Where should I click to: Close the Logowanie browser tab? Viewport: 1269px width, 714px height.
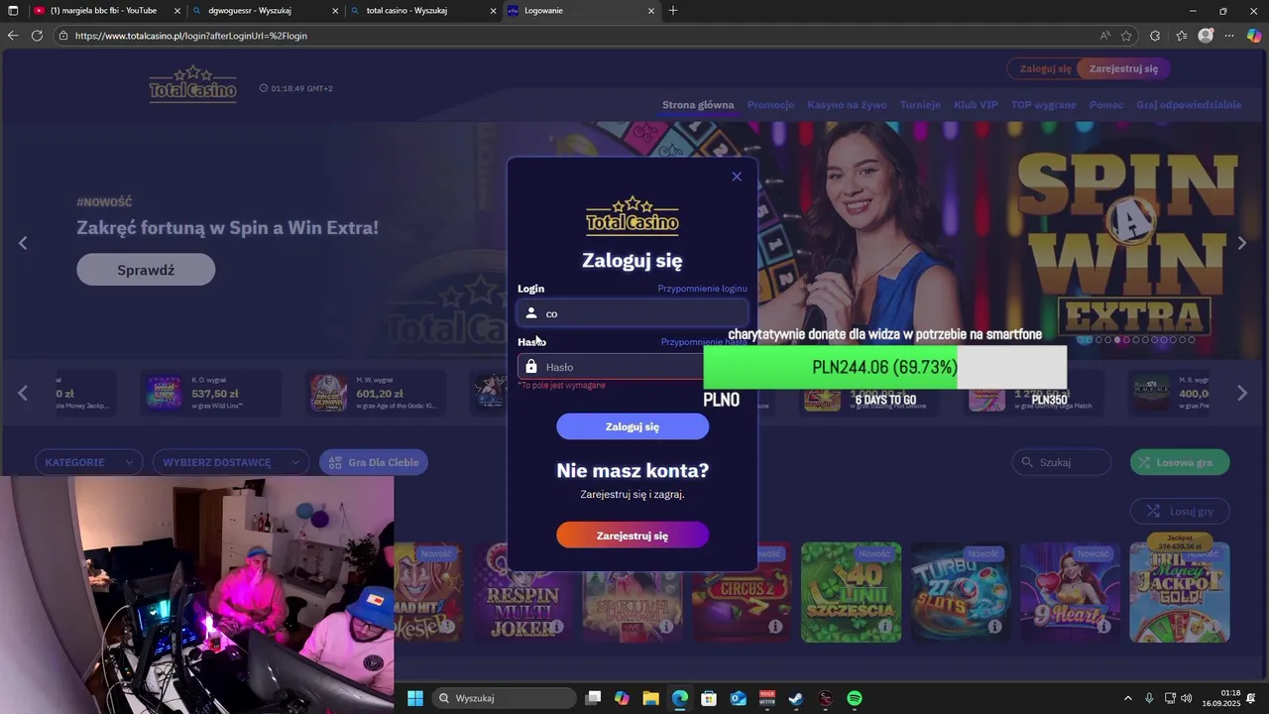click(x=651, y=11)
